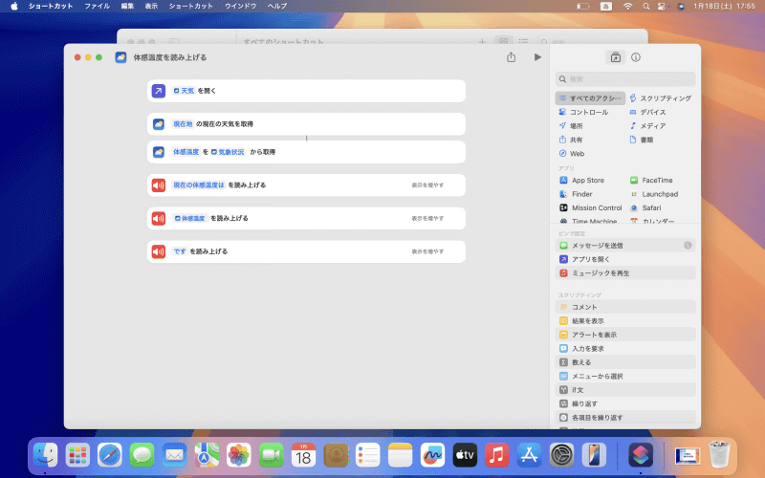This screenshot has width=765, height=478.
Task: Run the shortcut with the play button
Action: tap(537, 57)
